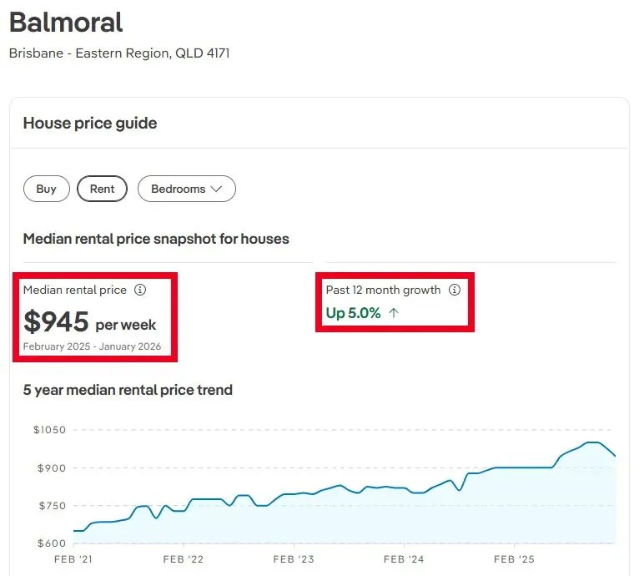
Task: Expand the Bedrooms dropdown
Action: pos(186,189)
